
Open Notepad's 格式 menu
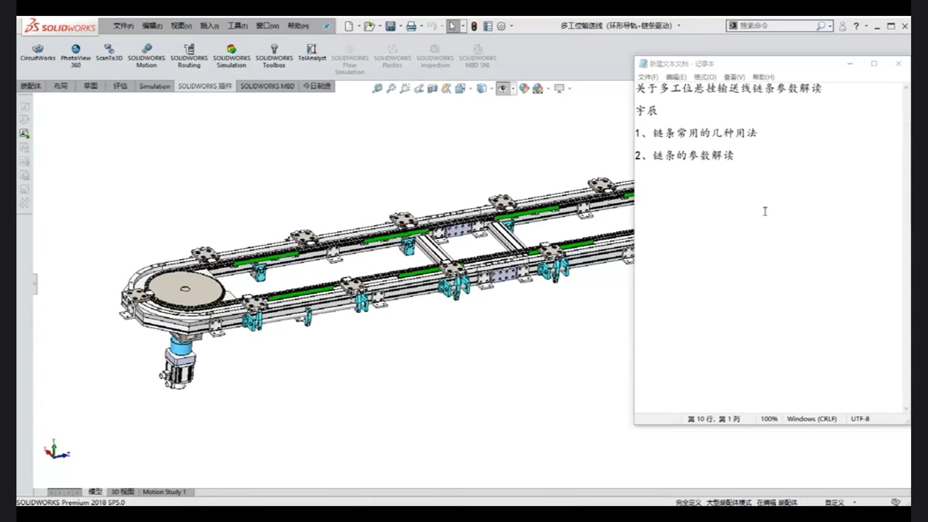click(705, 77)
